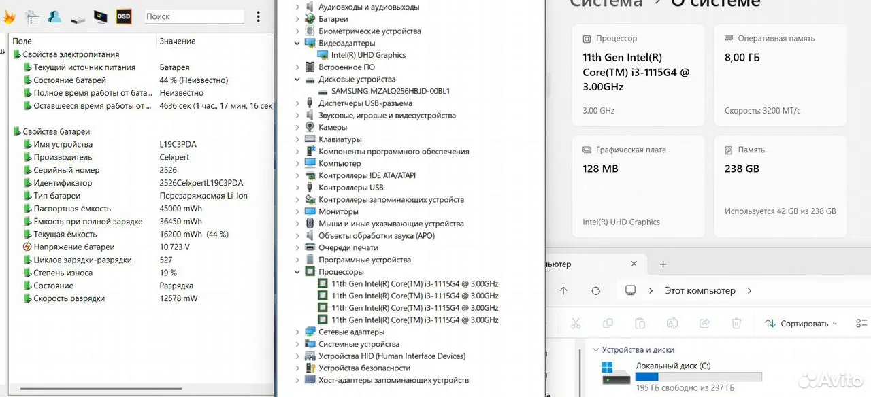Open the Процессор card in Settings
Screen dimensions: 871x397
pyautogui.click(x=638, y=75)
